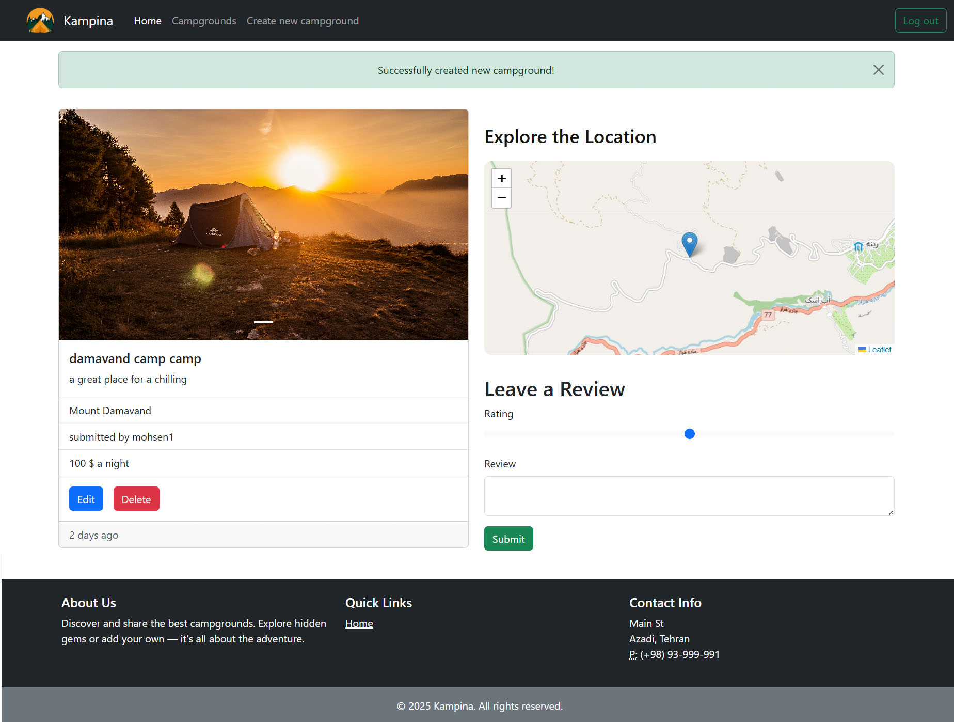Zoom in on the map with plus icon
Screen dimensions: 954x722
[x=501, y=179]
